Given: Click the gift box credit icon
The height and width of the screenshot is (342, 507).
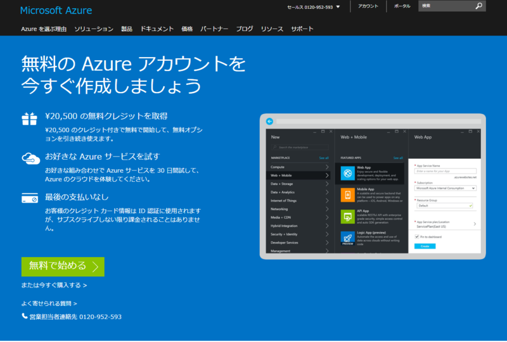Looking at the screenshot, I should click(29, 118).
